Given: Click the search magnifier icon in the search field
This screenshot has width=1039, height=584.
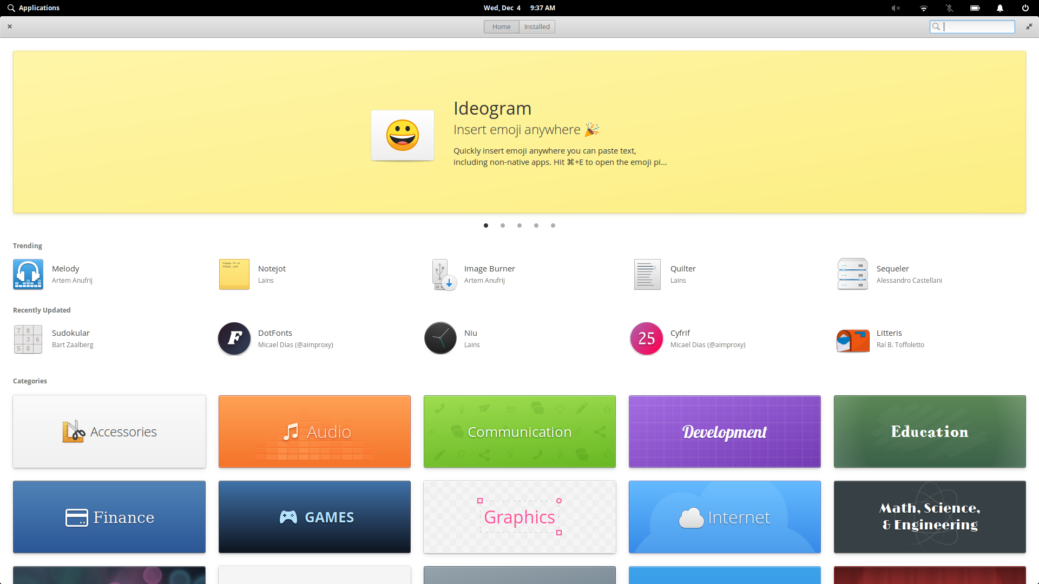Looking at the screenshot, I should click(936, 26).
